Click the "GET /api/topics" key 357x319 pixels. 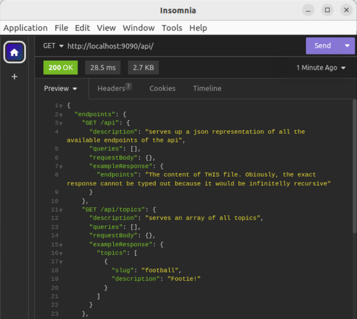tap(114, 210)
